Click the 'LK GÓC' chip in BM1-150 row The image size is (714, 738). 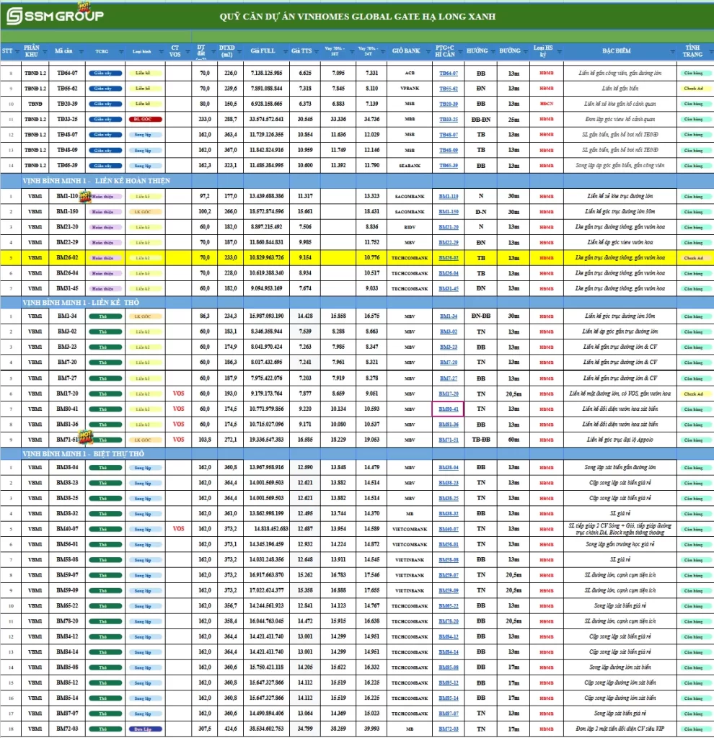click(x=145, y=212)
